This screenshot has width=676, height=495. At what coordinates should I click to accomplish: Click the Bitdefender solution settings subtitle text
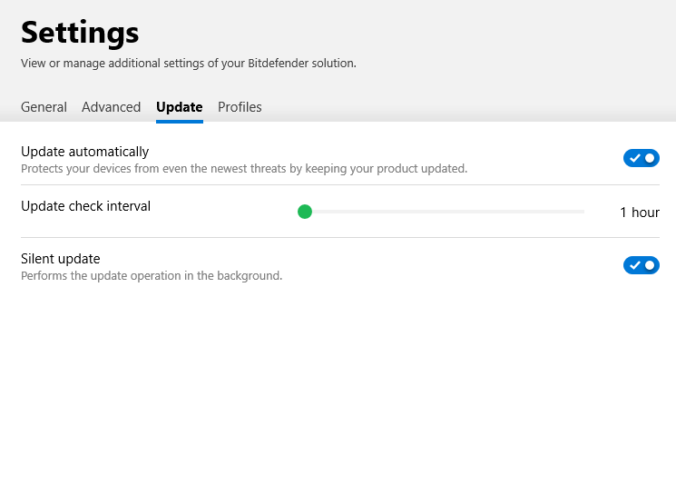click(188, 64)
